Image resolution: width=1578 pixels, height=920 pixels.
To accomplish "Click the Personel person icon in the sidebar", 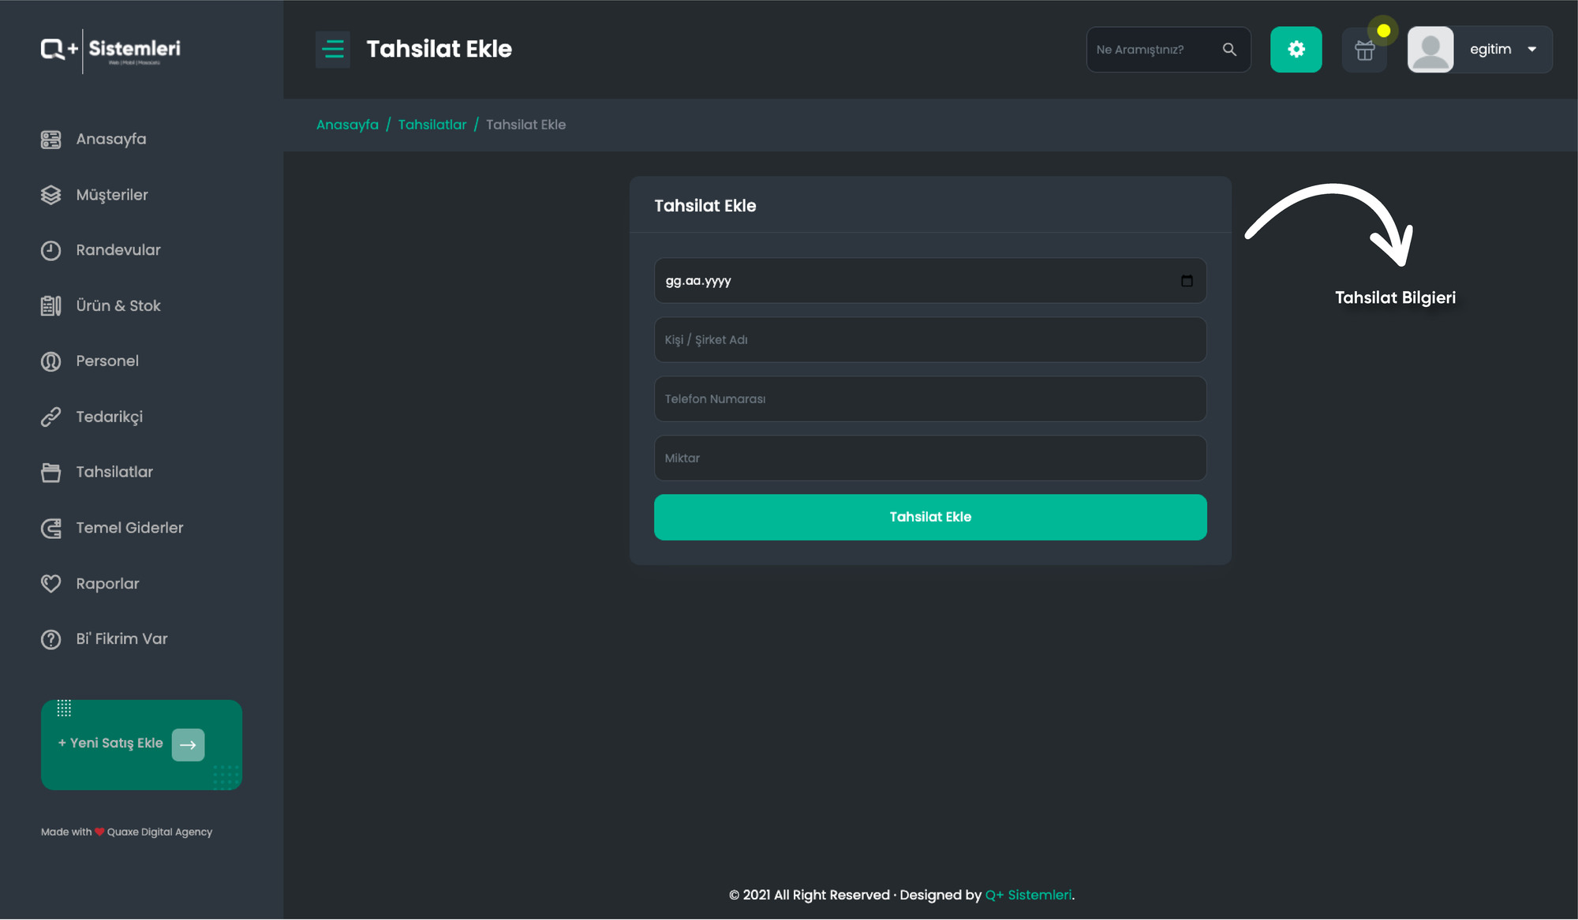I will (50, 361).
